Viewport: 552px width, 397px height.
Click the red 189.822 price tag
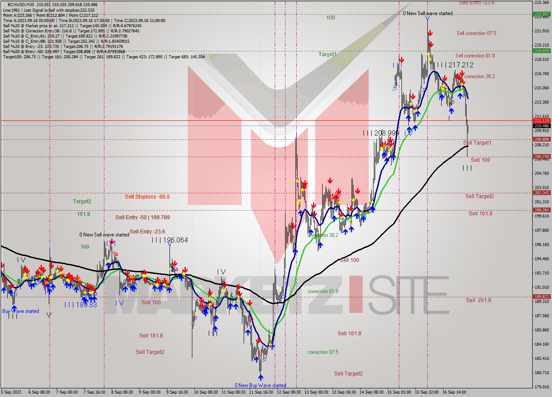[x=542, y=297]
